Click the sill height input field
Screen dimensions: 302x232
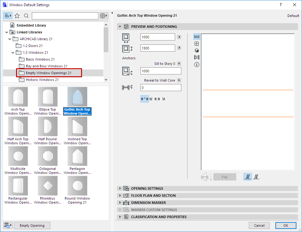[161, 71]
